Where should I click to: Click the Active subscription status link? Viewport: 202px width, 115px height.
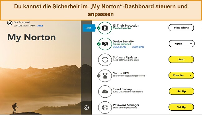(x=40, y=26)
